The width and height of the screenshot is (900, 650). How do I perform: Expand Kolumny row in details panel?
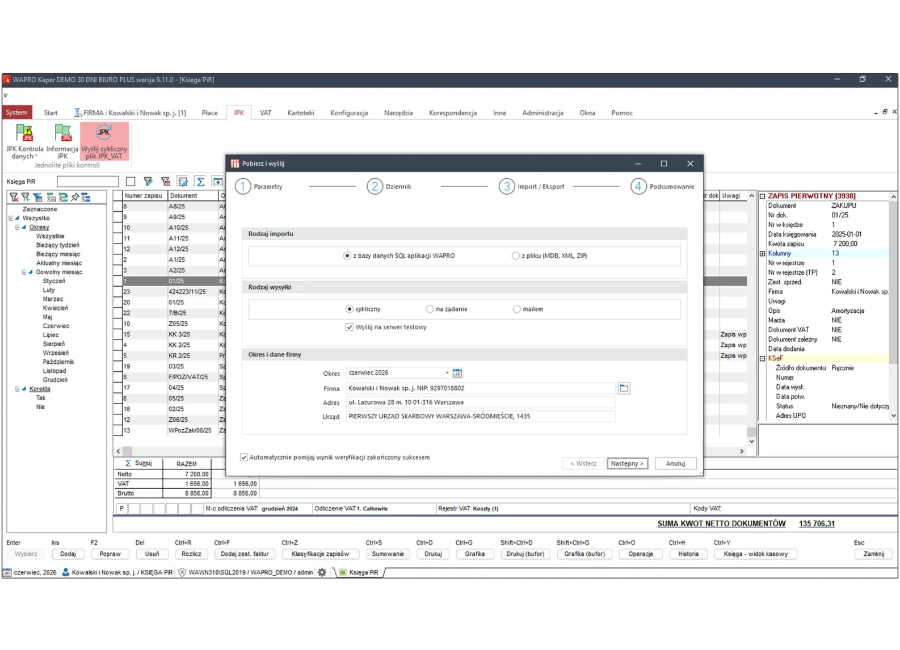point(763,254)
